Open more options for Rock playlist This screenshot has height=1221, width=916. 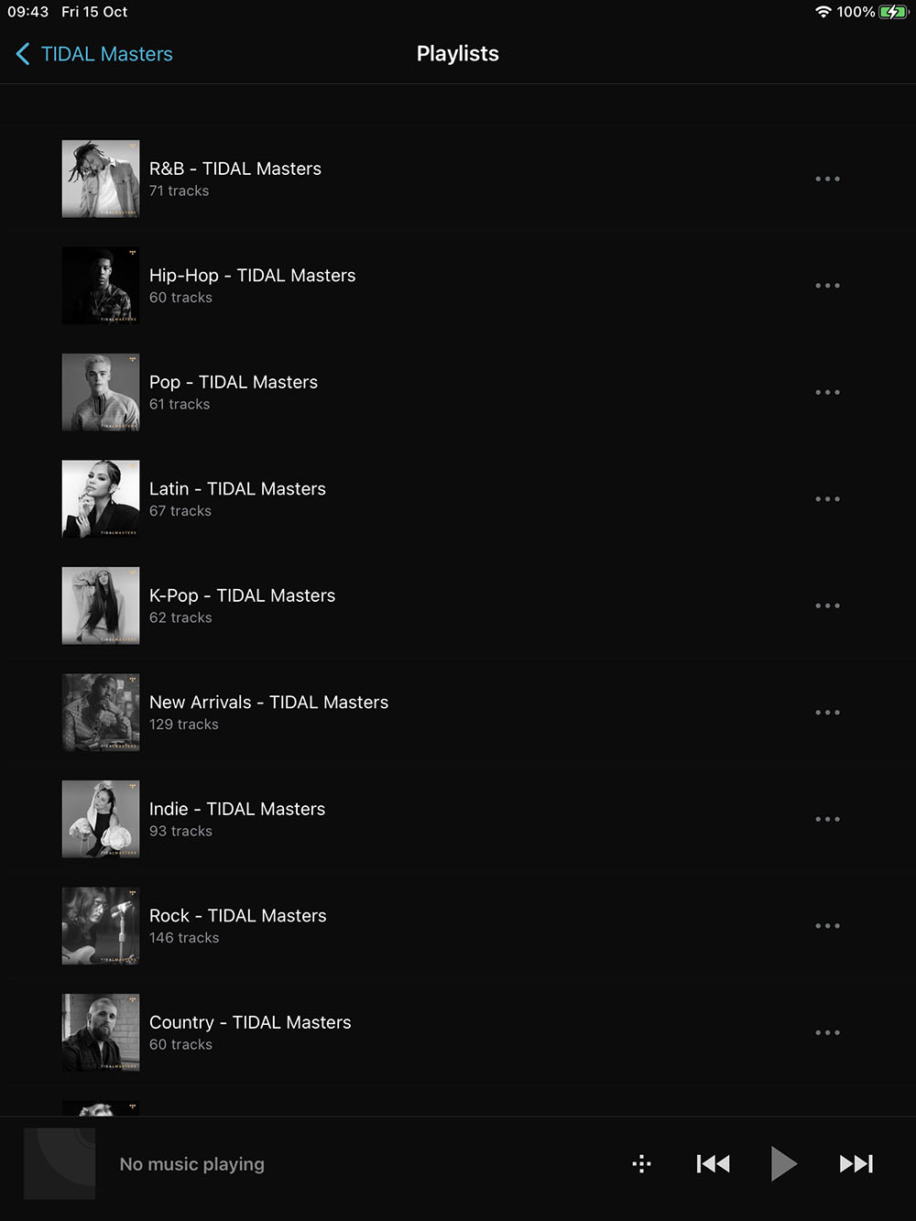pos(827,926)
